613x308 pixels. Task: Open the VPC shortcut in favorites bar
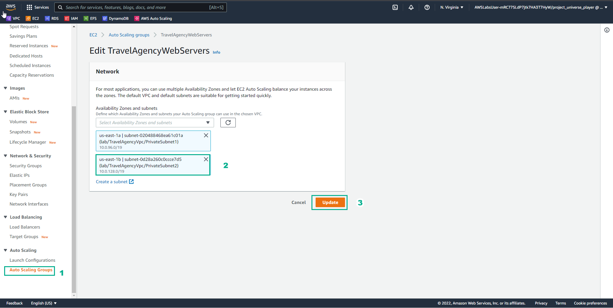(x=13, y=19)
